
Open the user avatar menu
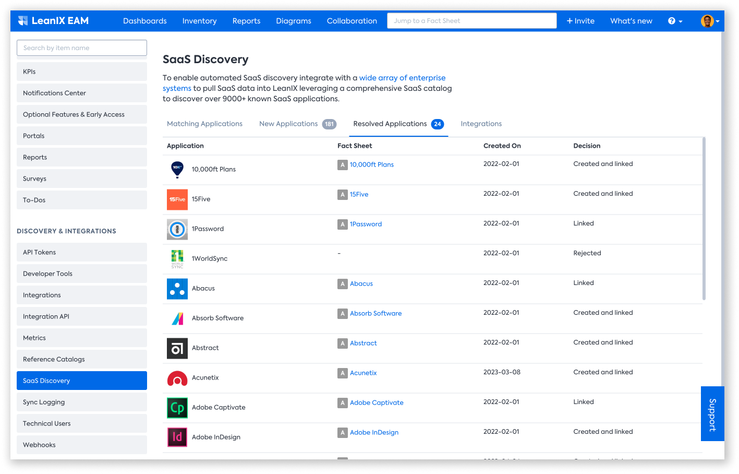(710, 21)
